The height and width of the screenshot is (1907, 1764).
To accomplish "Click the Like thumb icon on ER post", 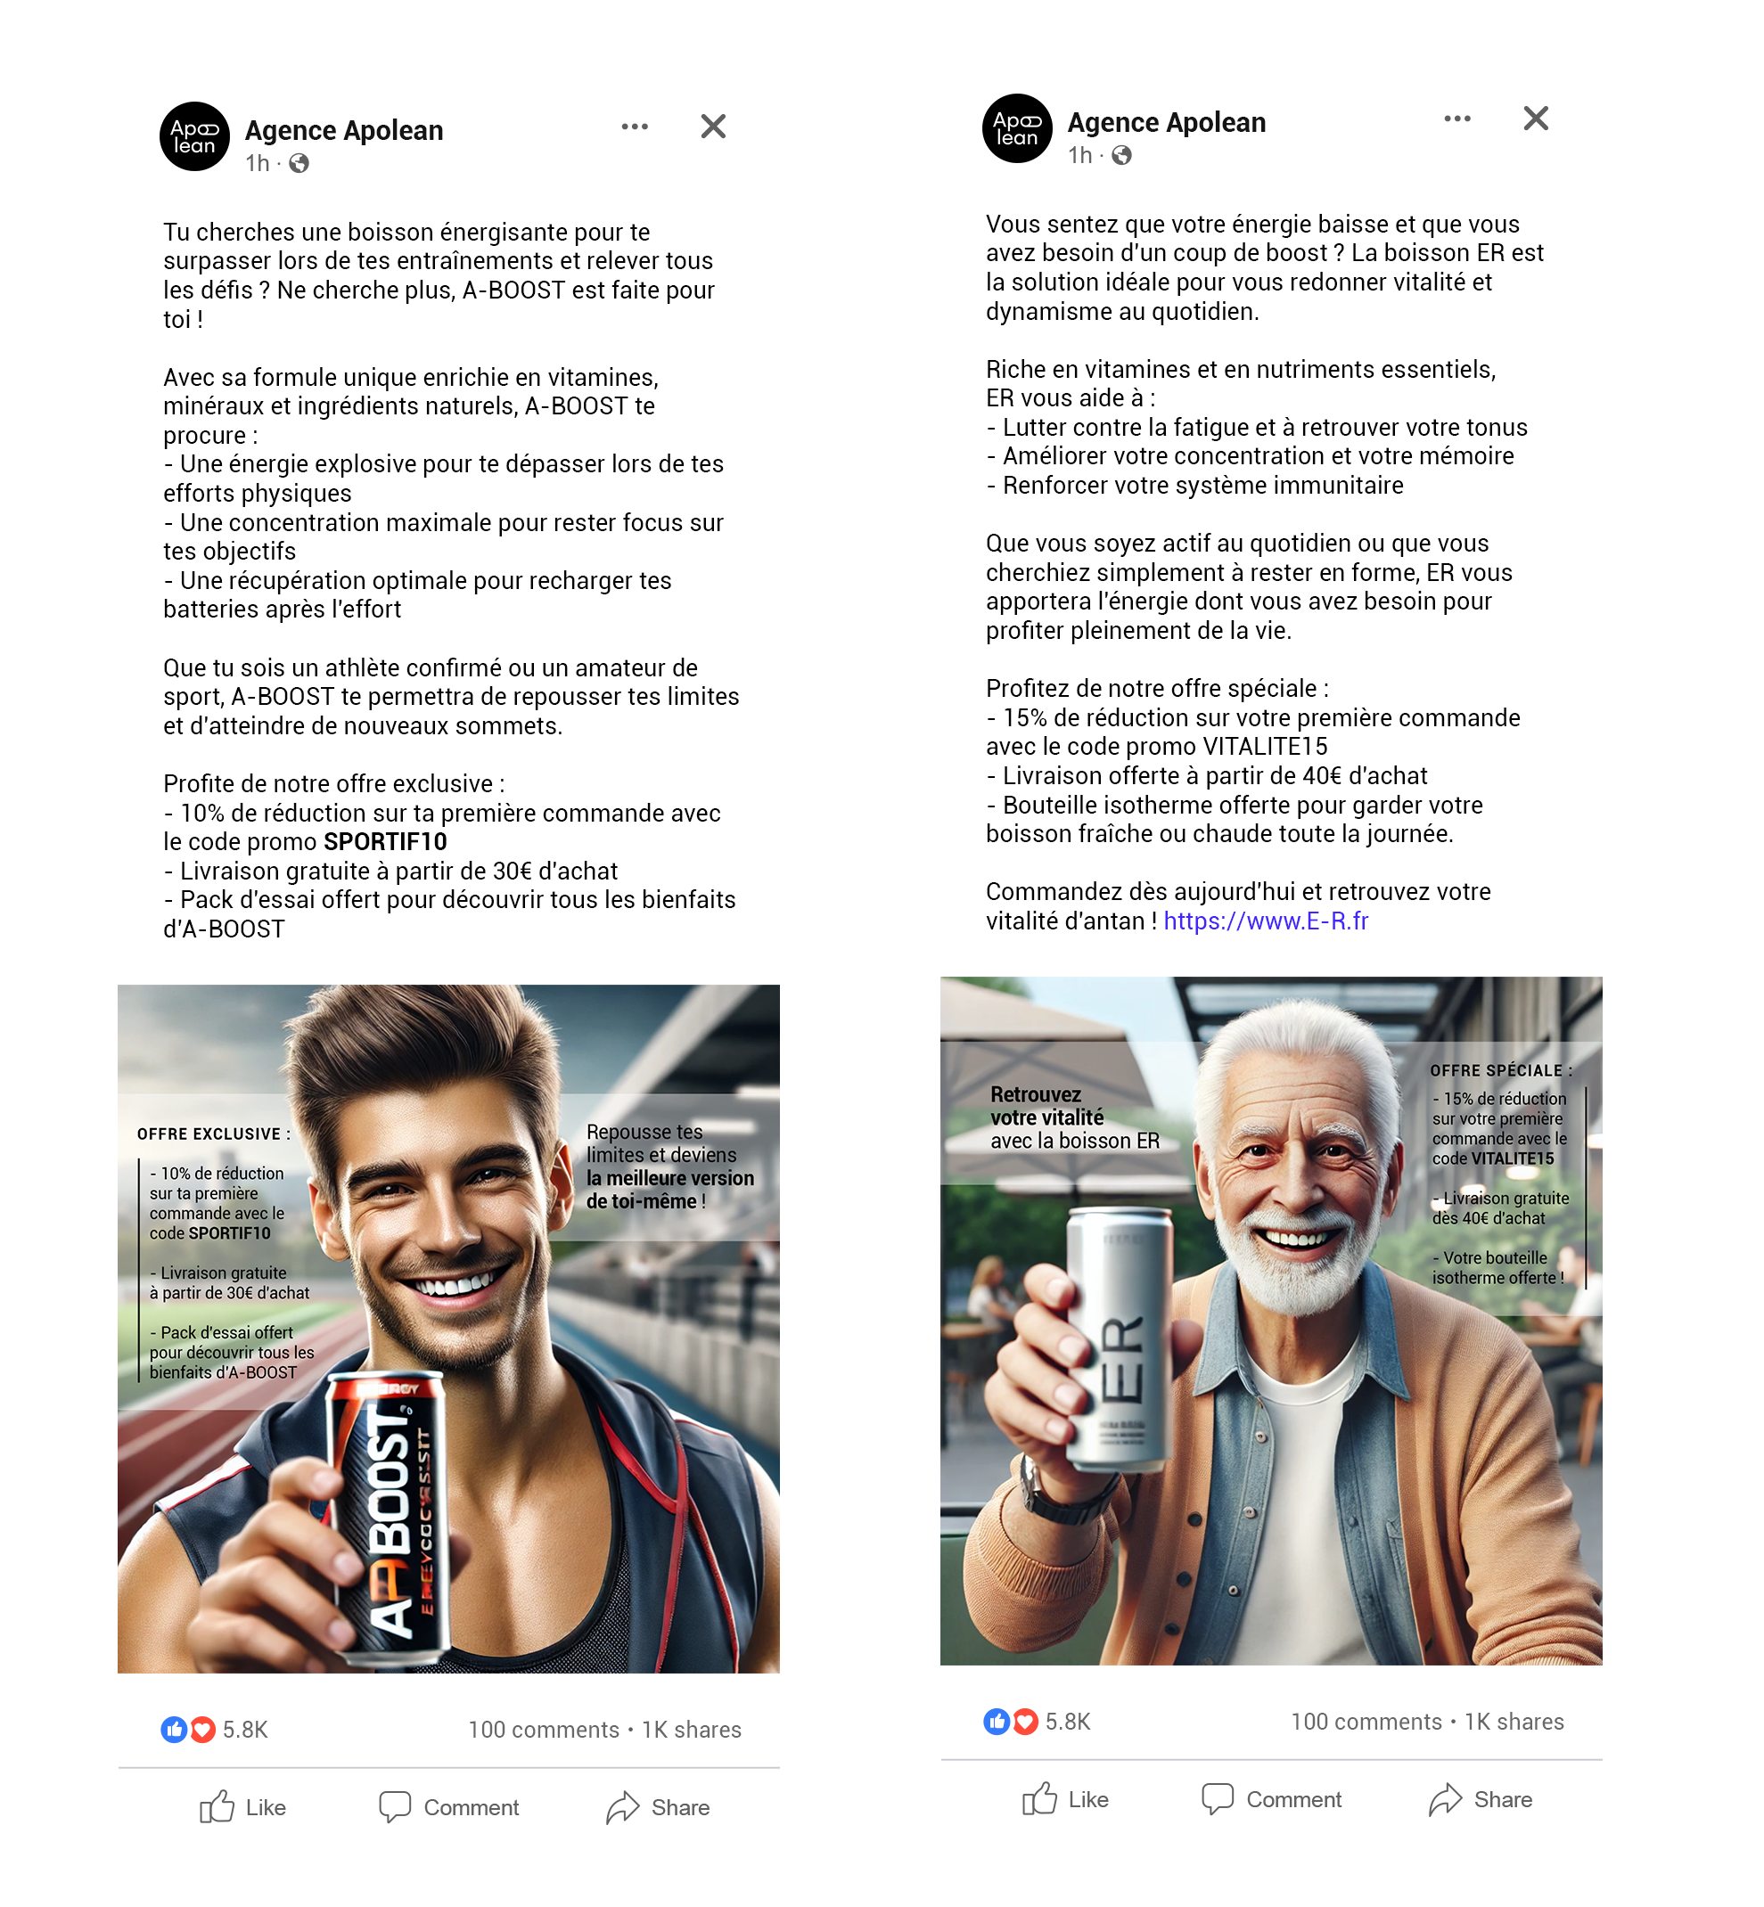I will pos(1039,1799).
